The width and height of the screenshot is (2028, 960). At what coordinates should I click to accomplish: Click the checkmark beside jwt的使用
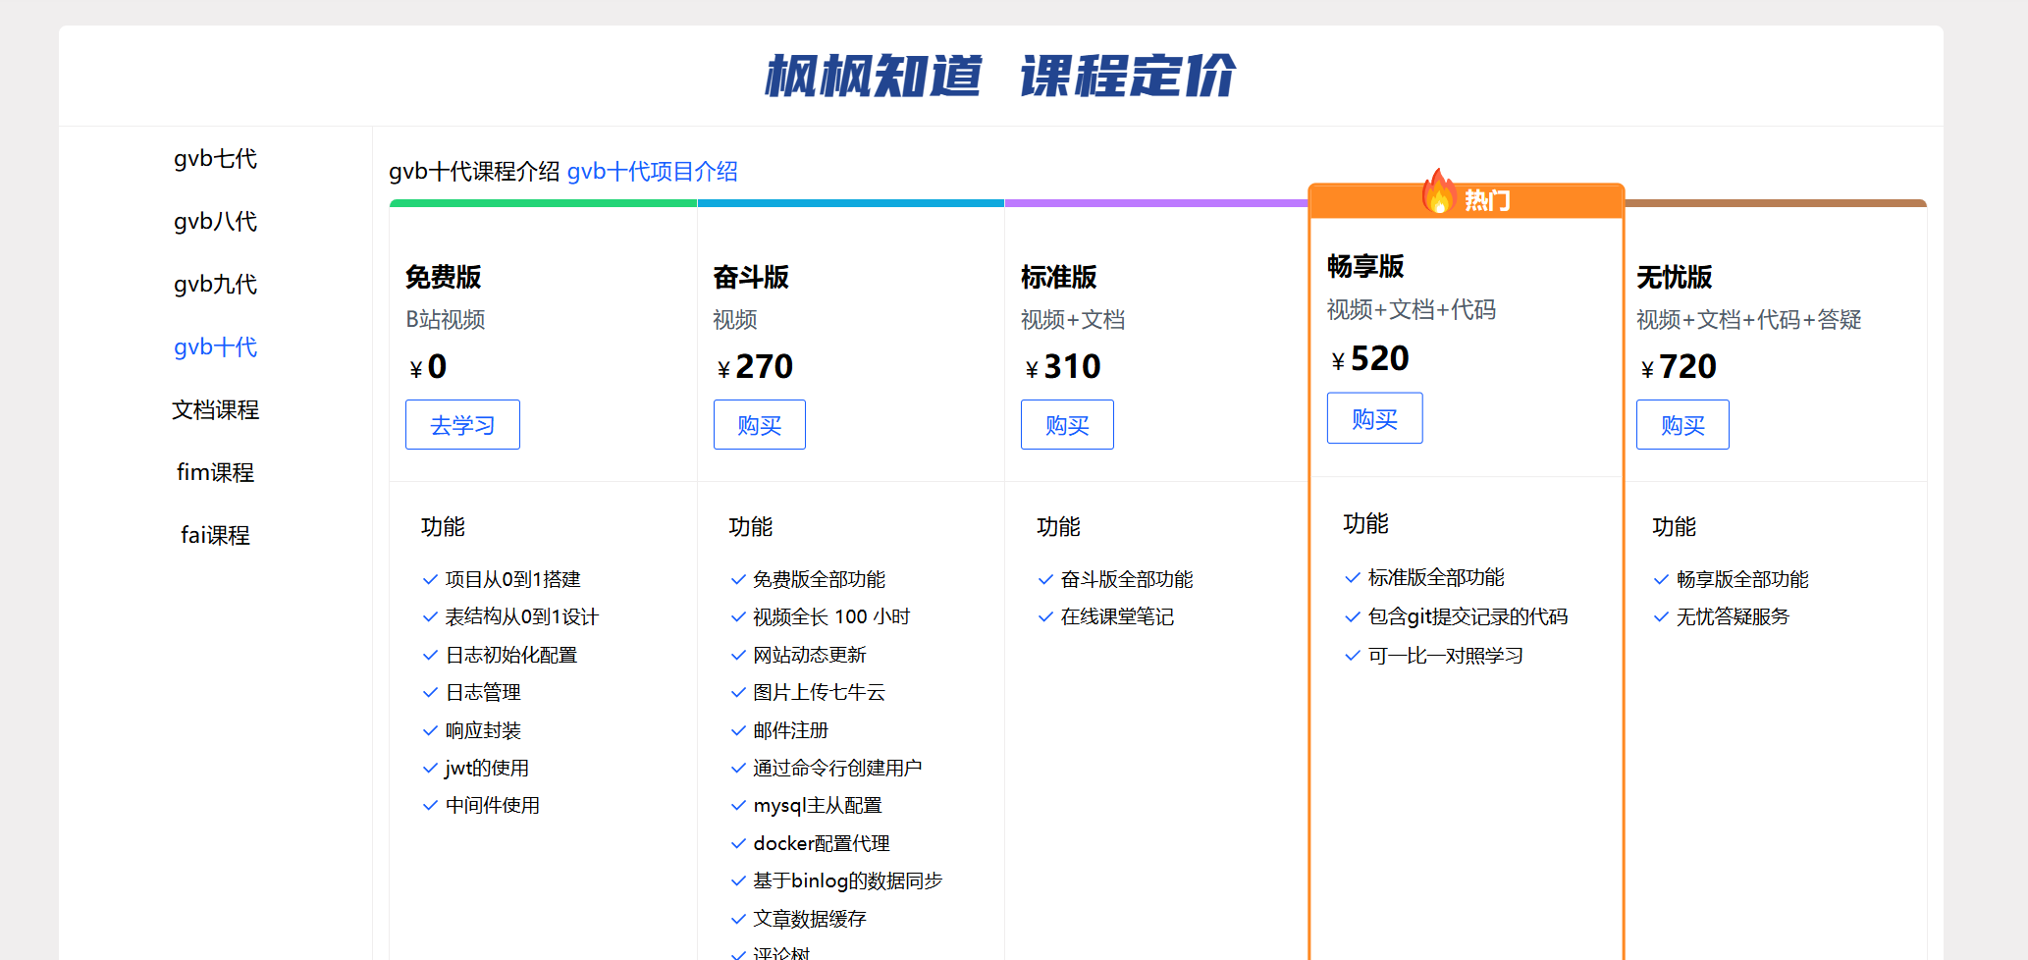pyautogui.click(x=430, y=769)
